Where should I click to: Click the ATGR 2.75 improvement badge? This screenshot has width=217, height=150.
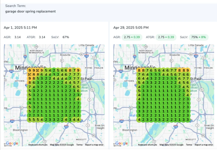166,37
